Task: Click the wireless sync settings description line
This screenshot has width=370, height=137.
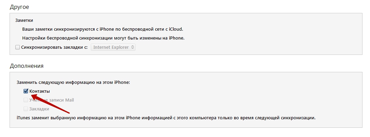Action: [103, 38]
